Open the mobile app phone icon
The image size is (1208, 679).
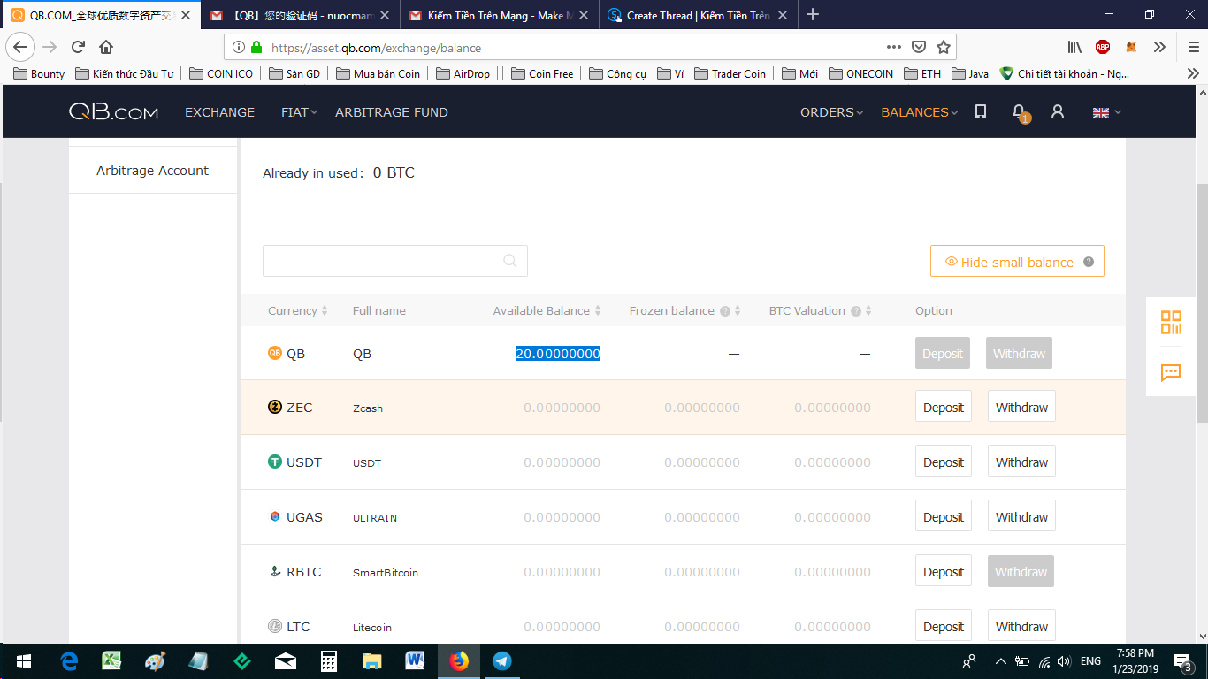(981, 111)
